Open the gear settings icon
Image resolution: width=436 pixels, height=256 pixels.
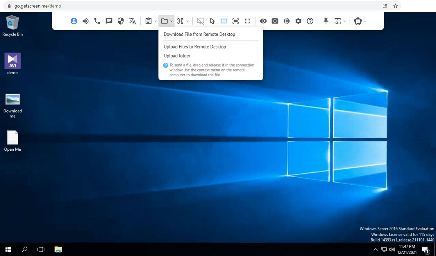point(298,21)
